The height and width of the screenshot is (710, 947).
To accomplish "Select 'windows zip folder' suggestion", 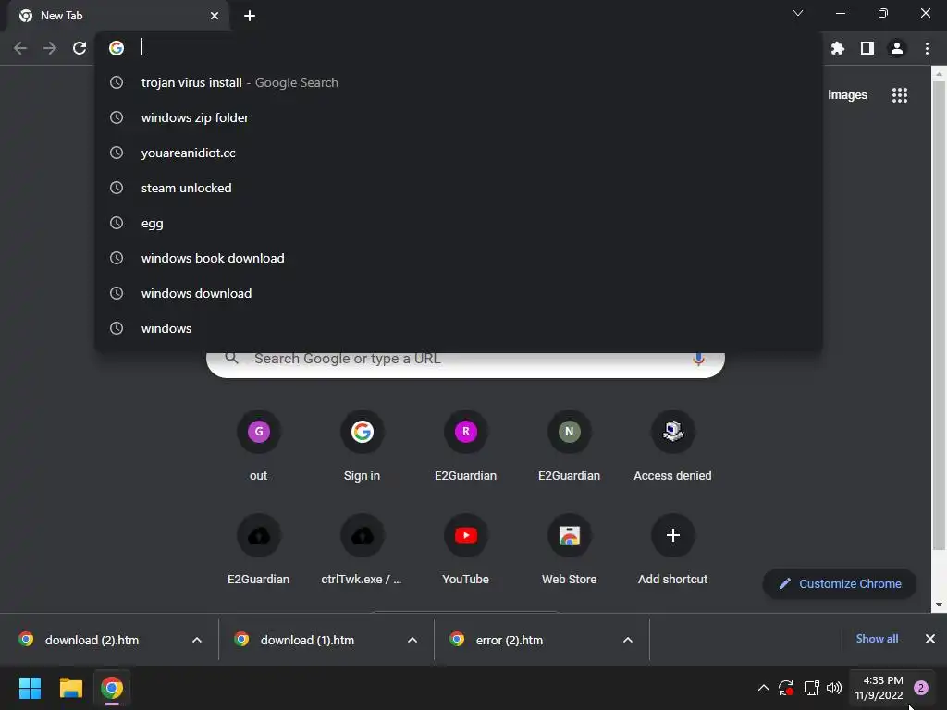I will point(459,117).
